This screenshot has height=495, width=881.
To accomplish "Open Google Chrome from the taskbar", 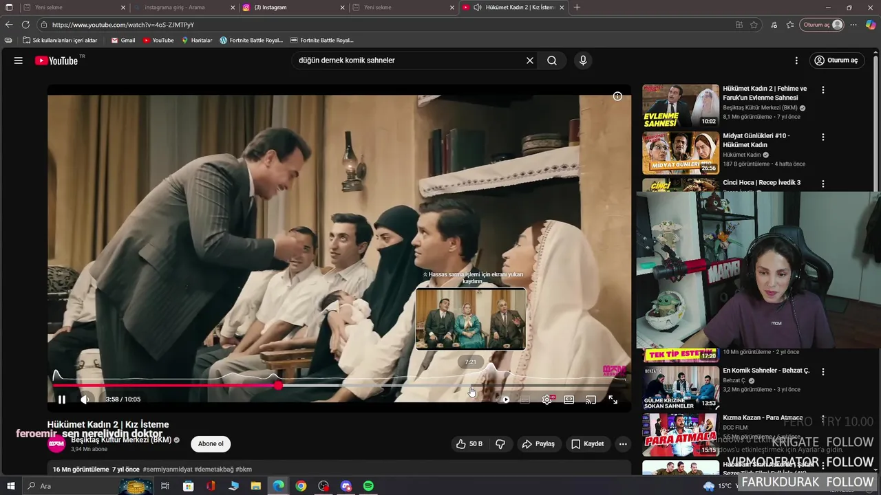I will point(301,486).
